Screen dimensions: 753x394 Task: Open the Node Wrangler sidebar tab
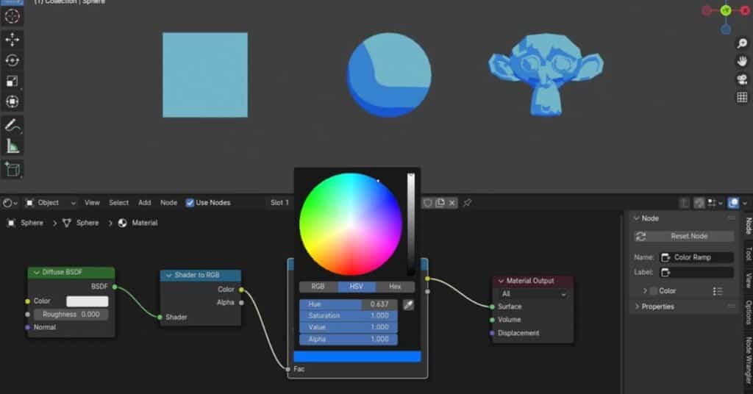pos(748,360)
